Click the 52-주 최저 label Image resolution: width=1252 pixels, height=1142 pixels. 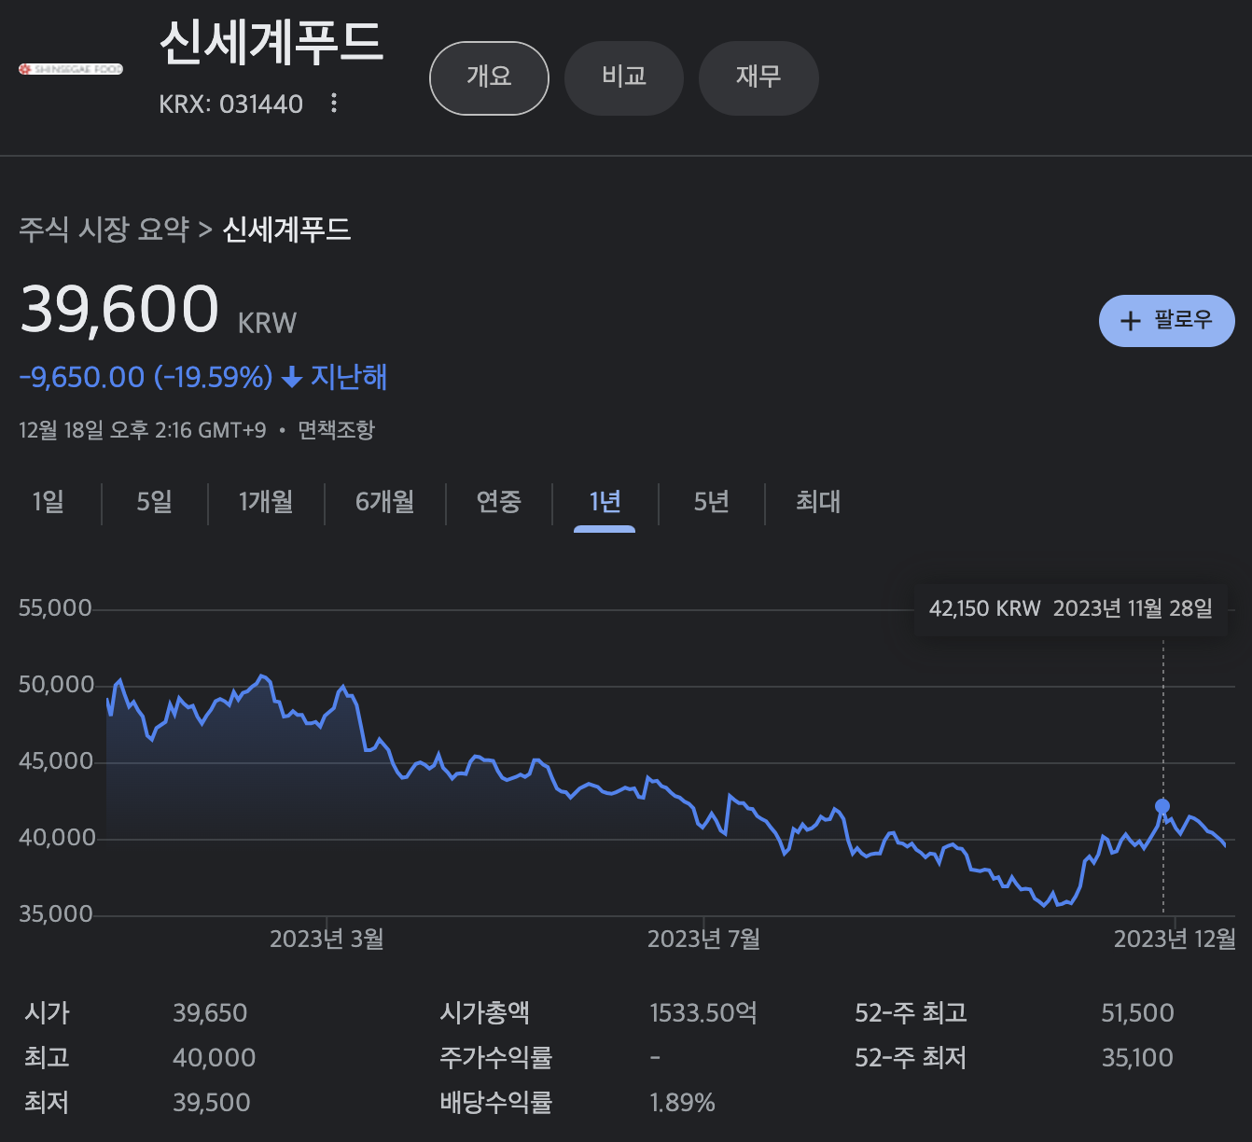pyautogui.click(x=911, y=1058)
